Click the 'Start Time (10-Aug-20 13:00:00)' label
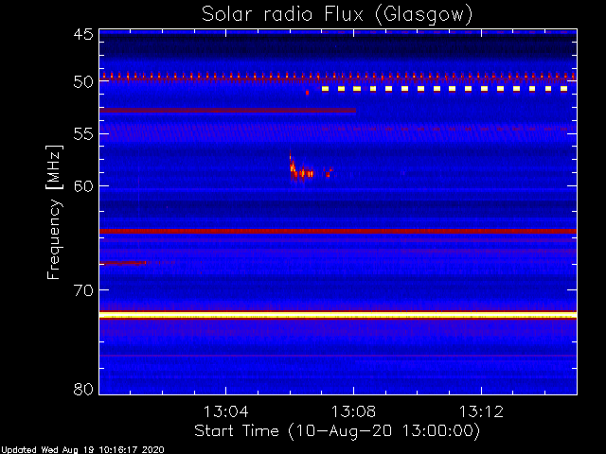 [x=337, y=431]
